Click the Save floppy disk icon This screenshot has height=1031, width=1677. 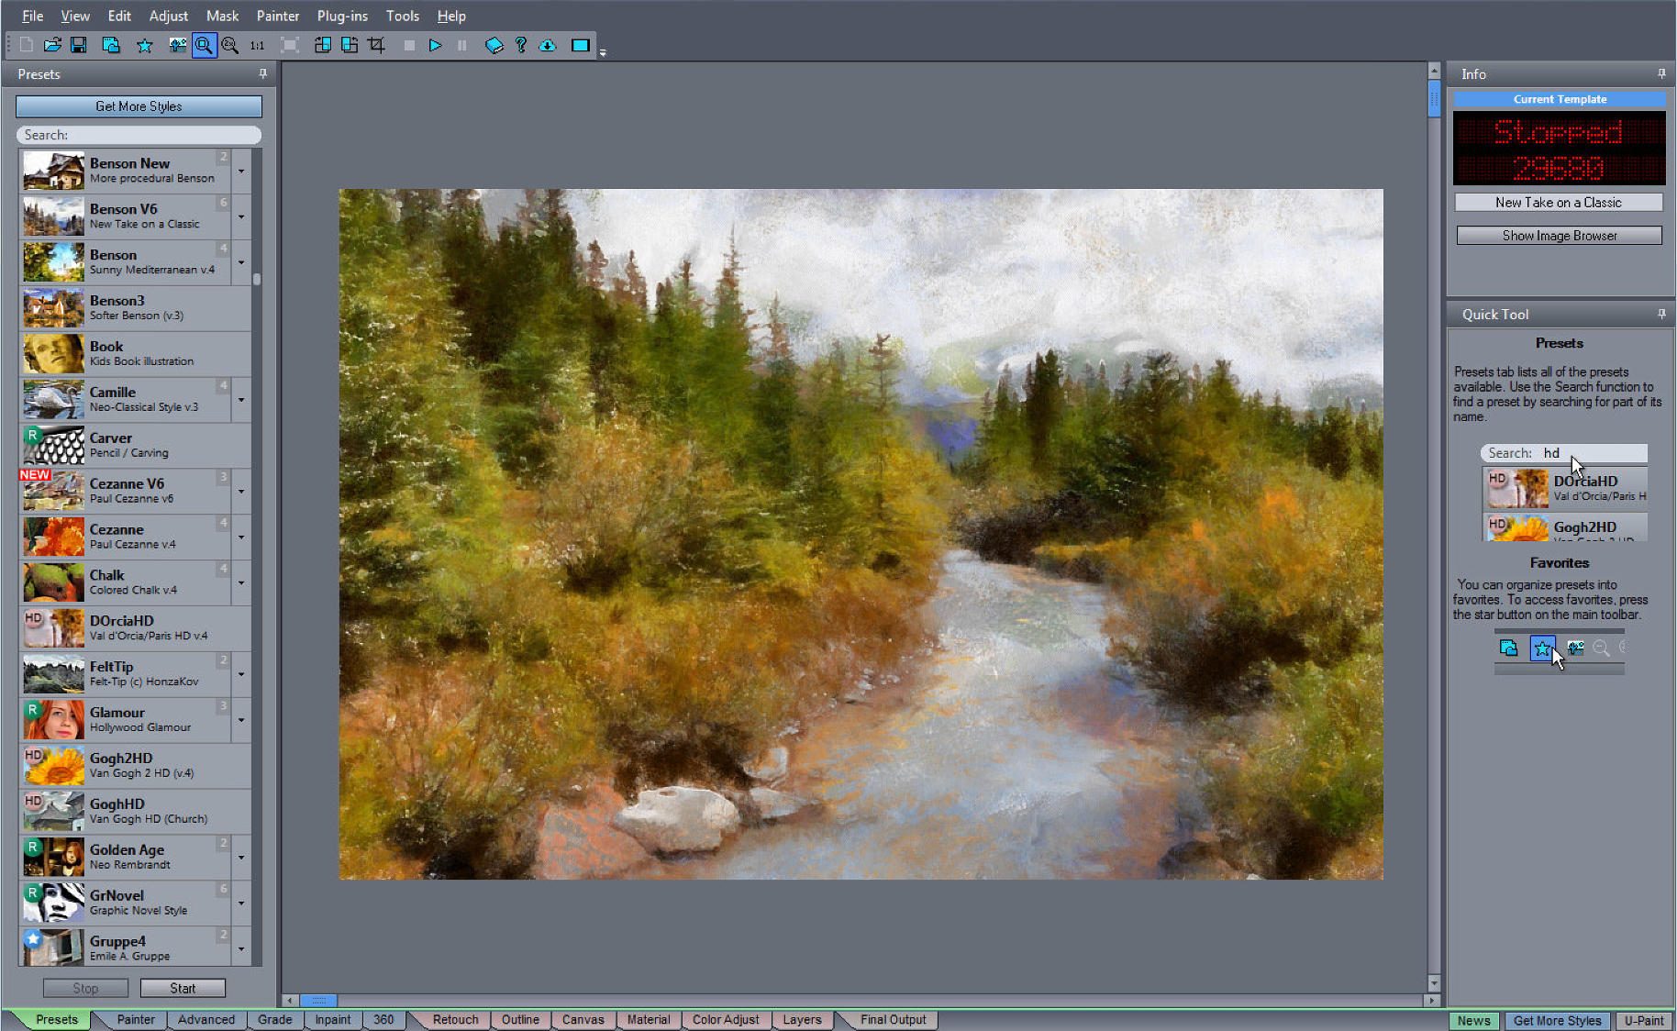[79, 45]
